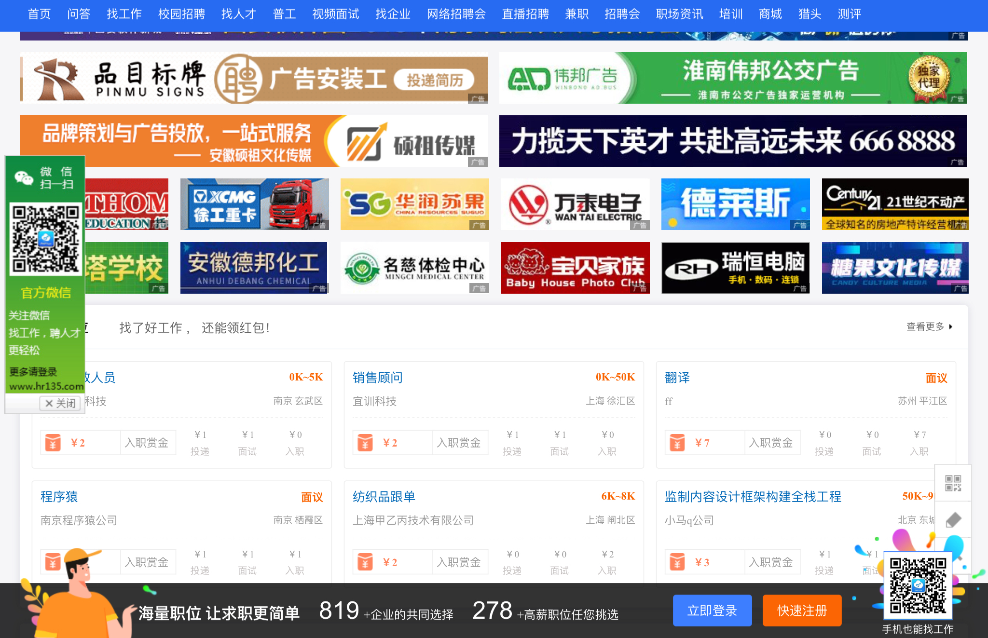Screen dimensions: 988x638
Task: Open the 程序猿 job listing
Action: click(x=59, y=497)
